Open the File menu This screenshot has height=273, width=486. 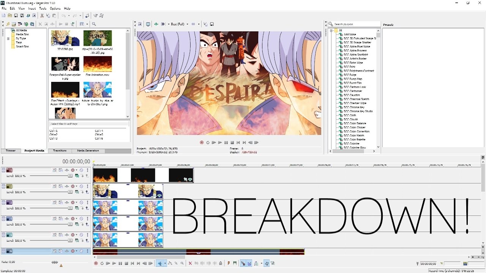click(4, 8)
